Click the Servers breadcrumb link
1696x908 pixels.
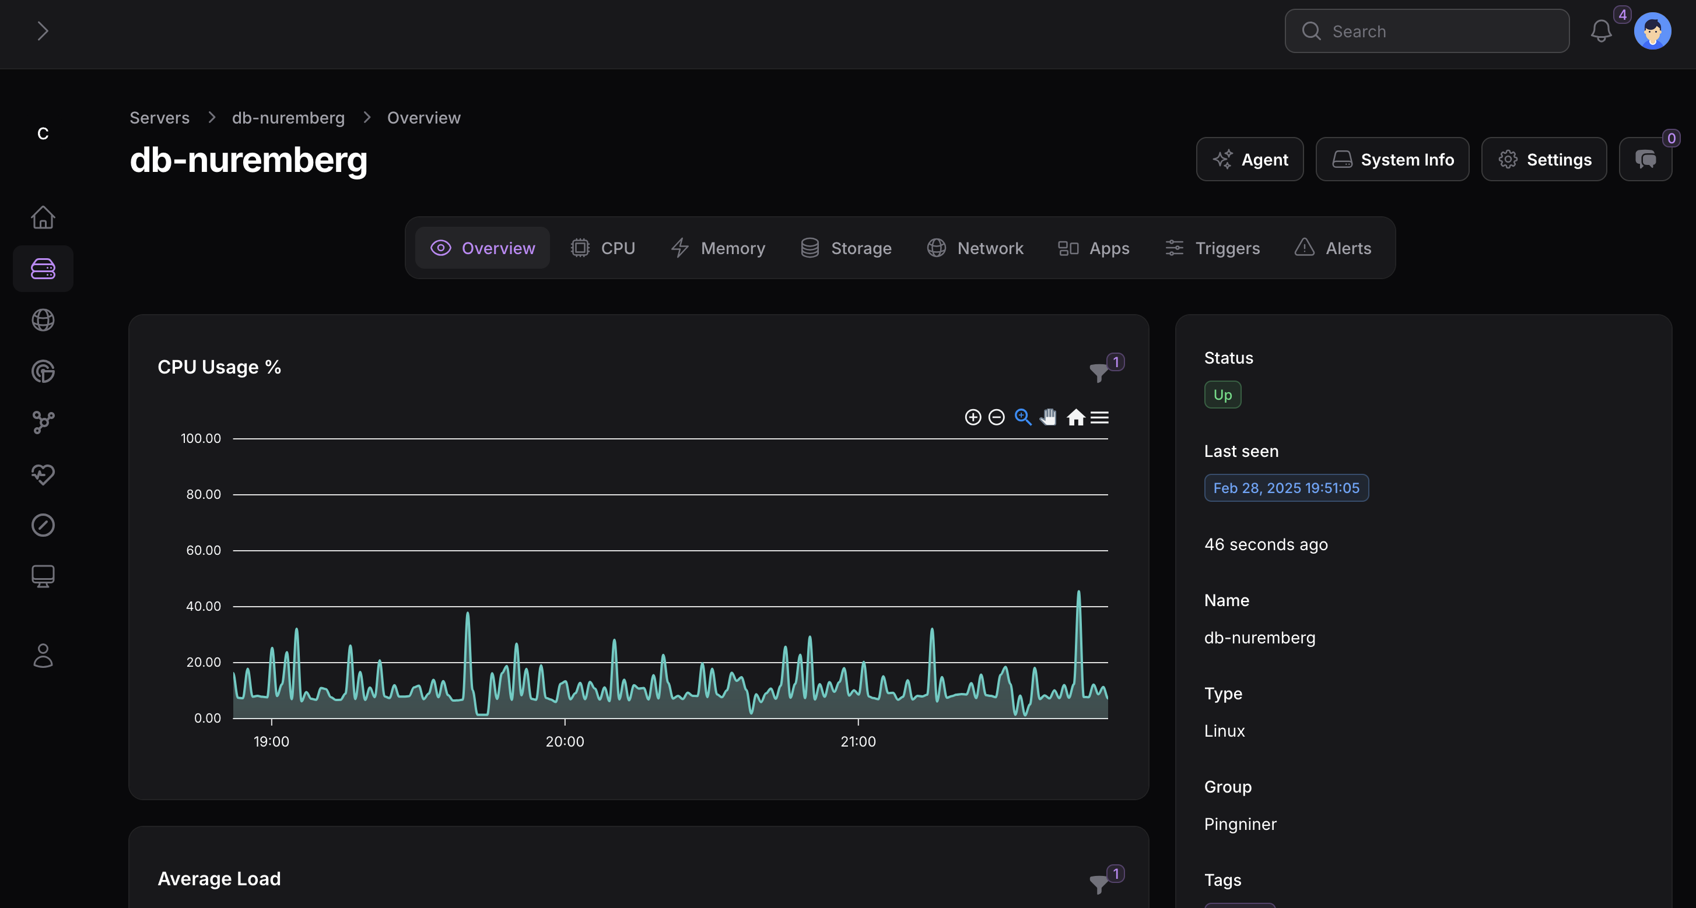pos(159,118)
